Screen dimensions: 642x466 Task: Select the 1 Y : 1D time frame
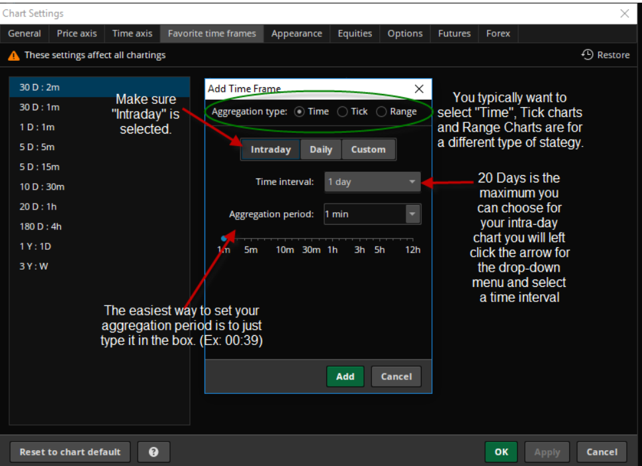99,247
